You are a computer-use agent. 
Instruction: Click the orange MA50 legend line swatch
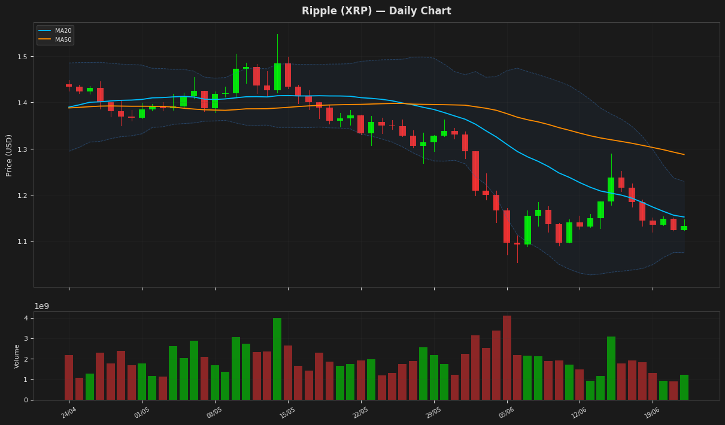[45, 39]
